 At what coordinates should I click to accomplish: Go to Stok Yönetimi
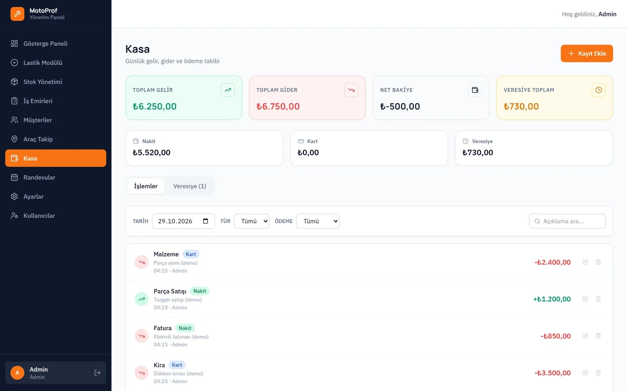click(x=56, y=82)
